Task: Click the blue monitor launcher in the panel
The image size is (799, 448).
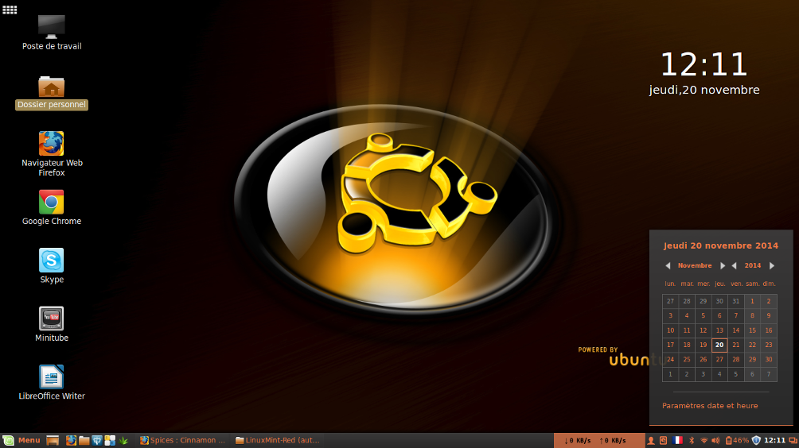Action: (x=97, y=440)
